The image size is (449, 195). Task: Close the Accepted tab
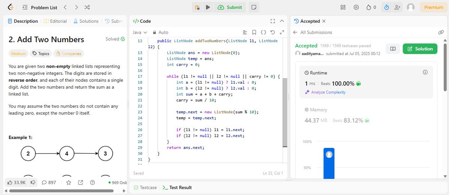pos(324,21)
